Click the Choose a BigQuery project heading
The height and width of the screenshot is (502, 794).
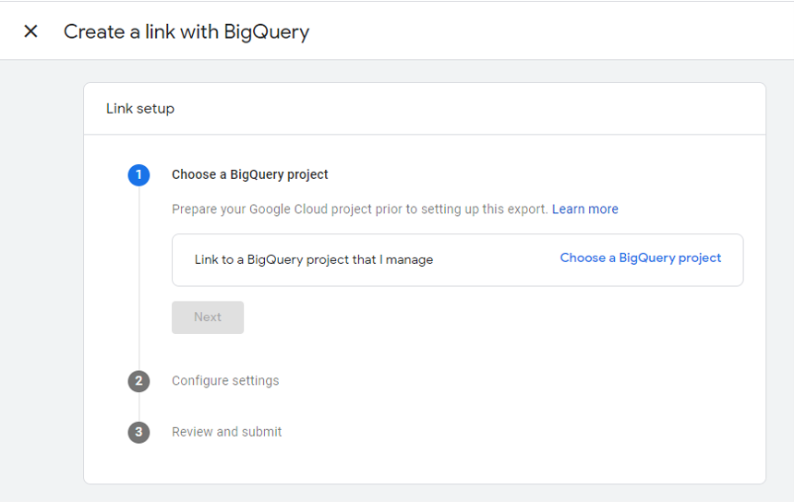(x=249, y=174)
